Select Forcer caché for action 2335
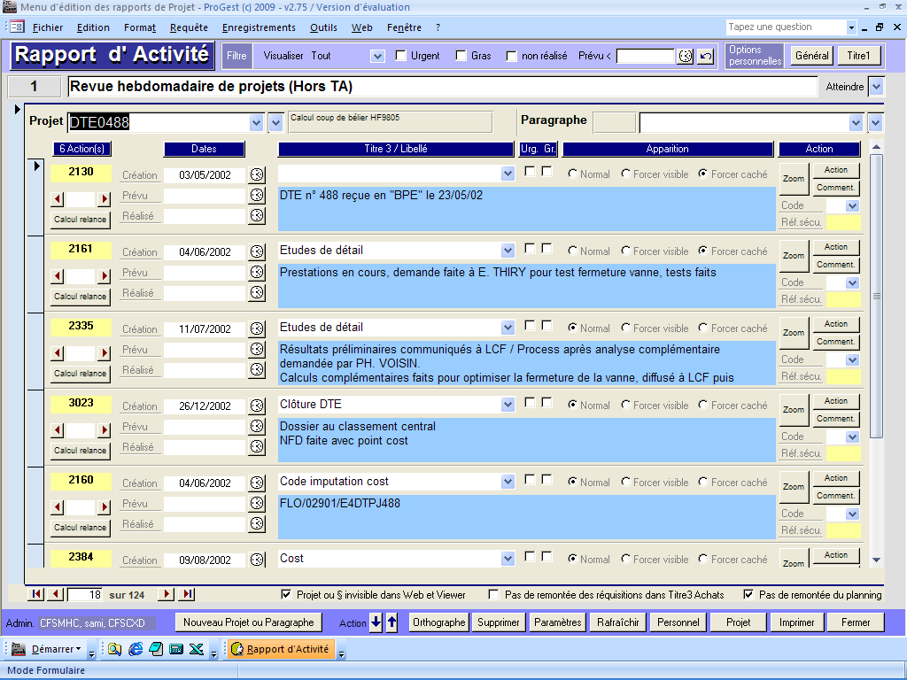 703,328
